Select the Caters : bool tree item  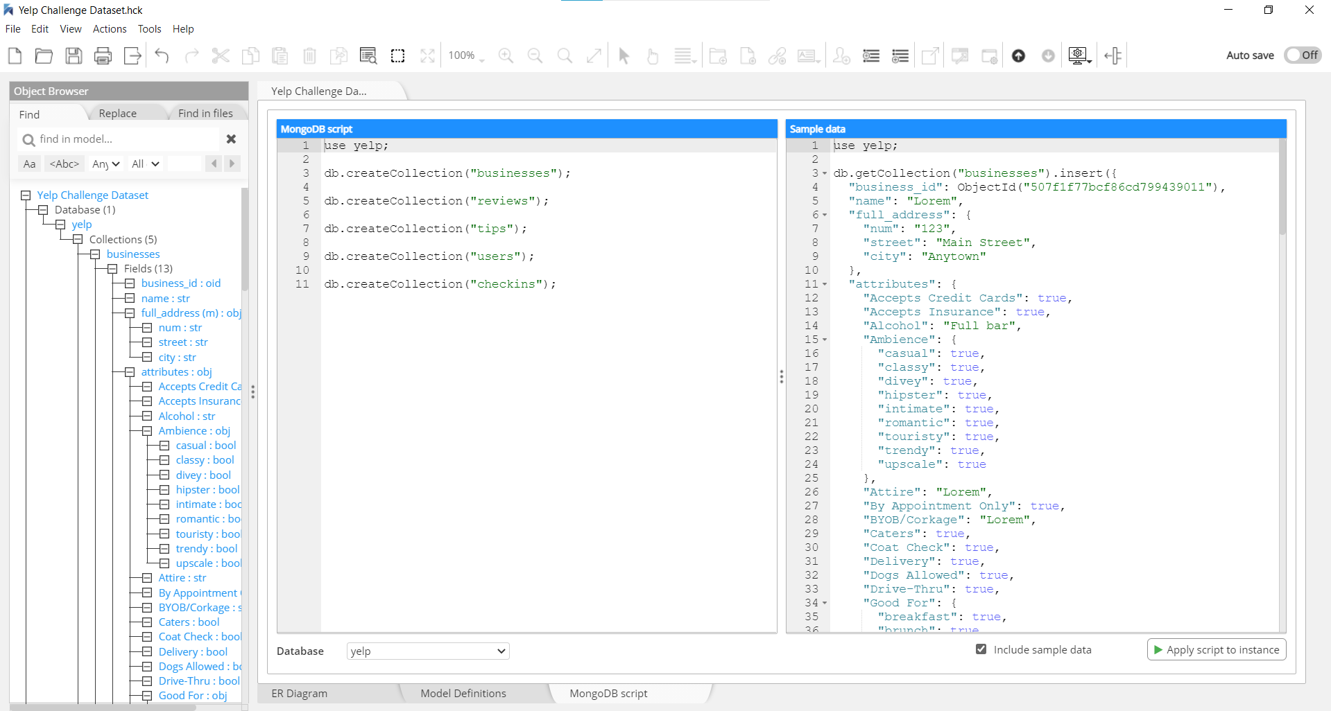click(189, 622)
